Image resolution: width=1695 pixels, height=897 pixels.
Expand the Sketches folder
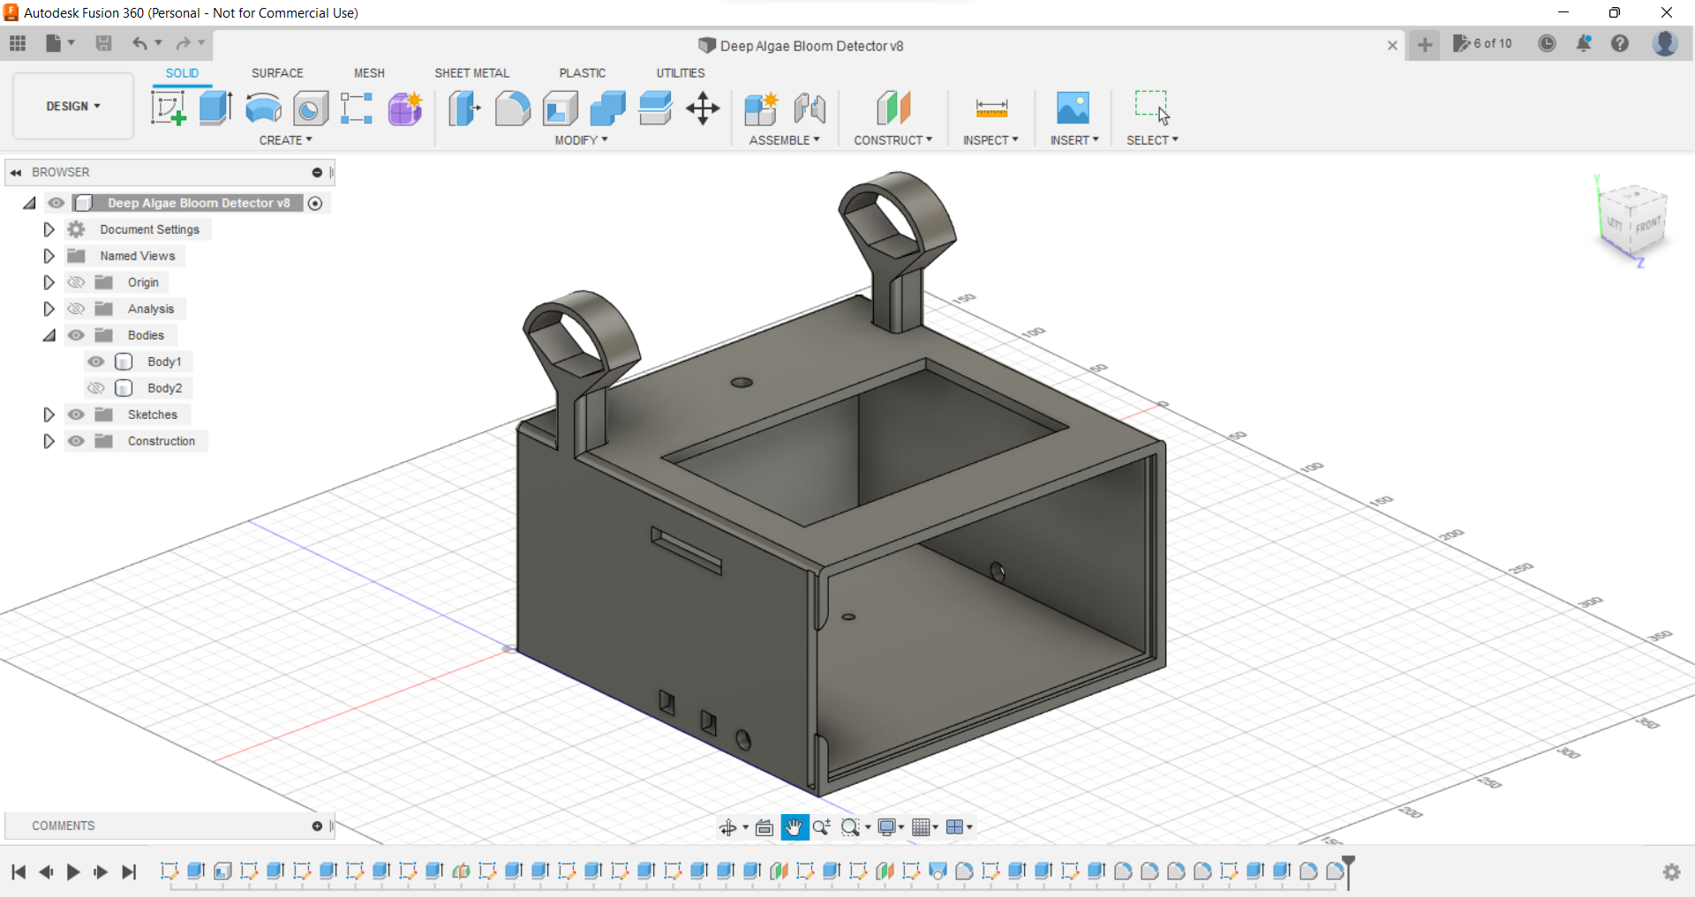49,415
